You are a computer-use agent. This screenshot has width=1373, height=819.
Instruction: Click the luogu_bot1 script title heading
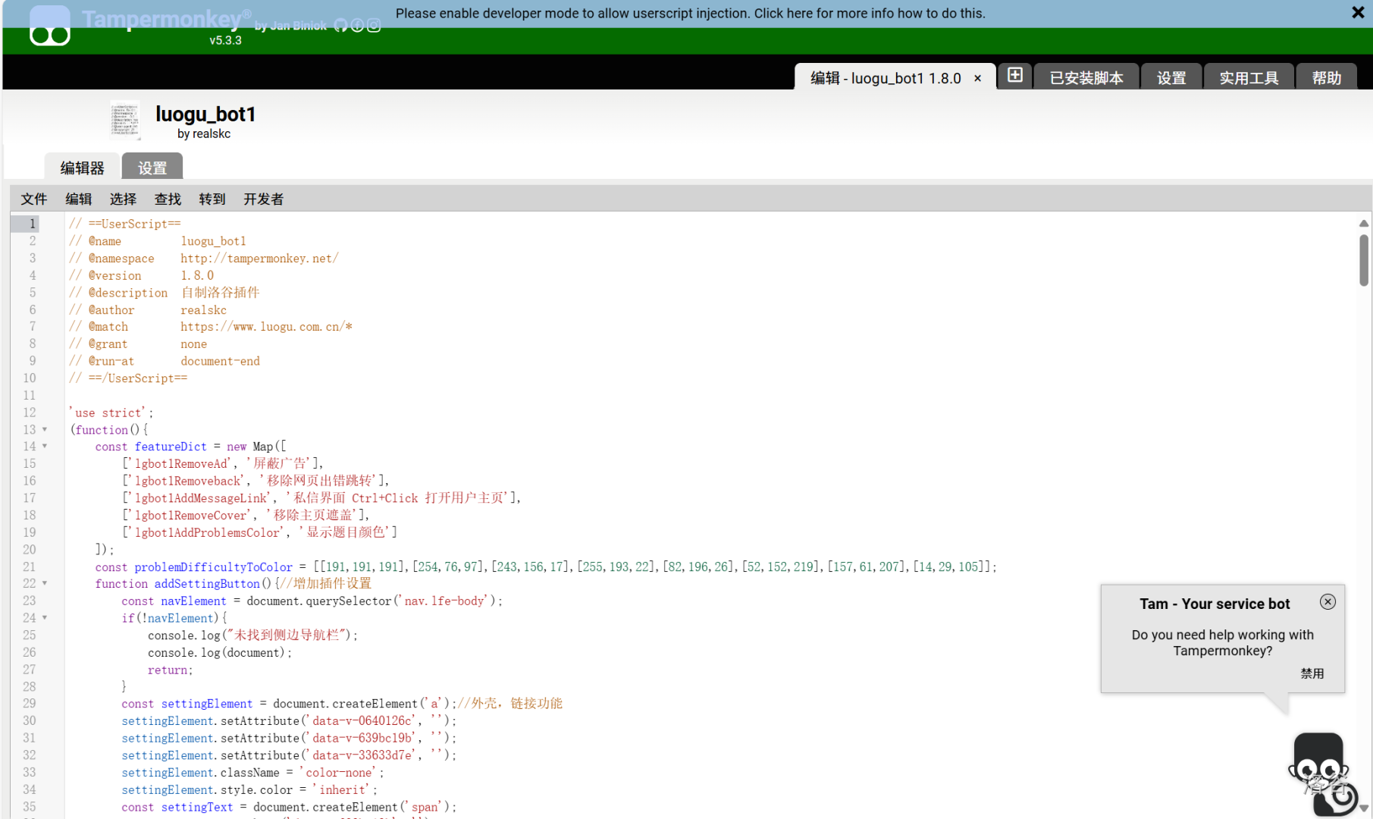pos(205,114)
